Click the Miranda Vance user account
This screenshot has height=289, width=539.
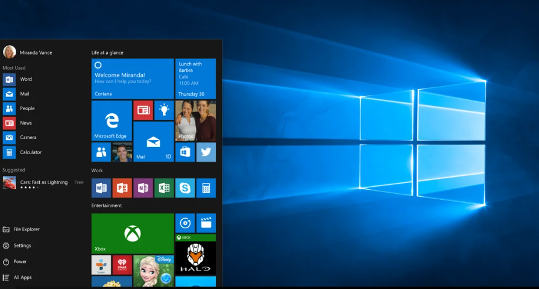(28, 52)
